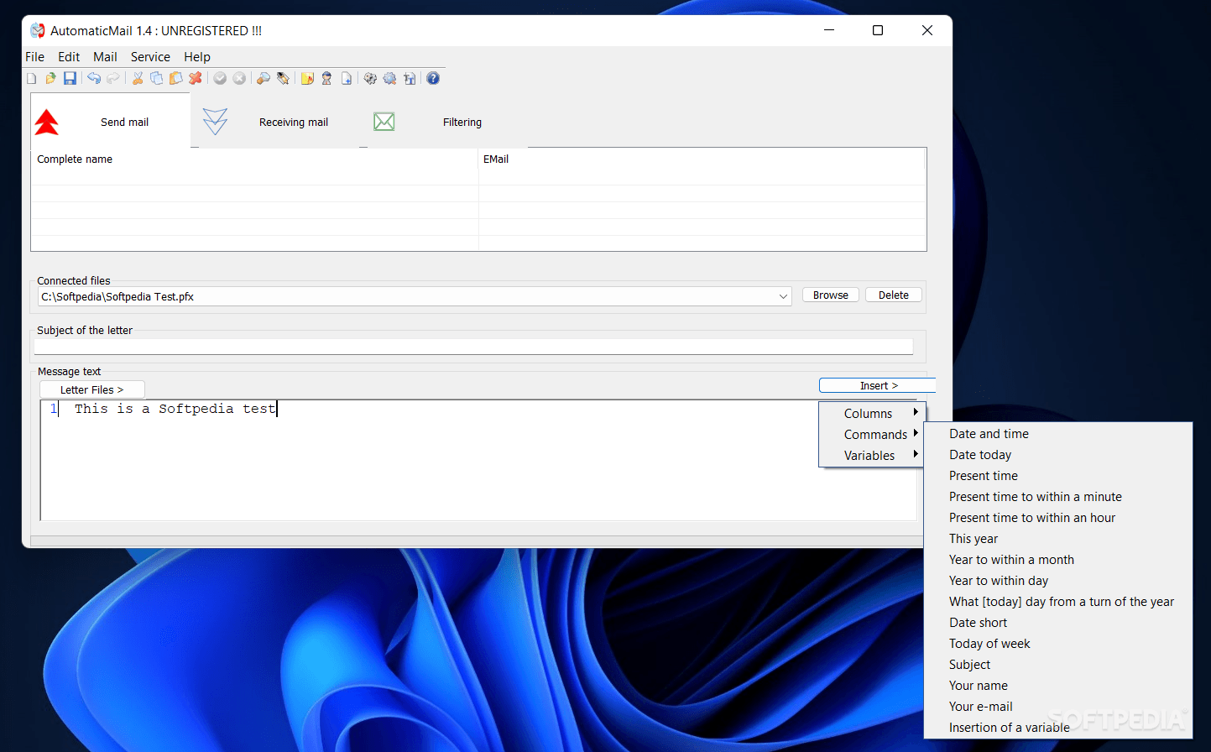Expand the Columns submenu
The height and width of the screenshot is (752, 1211).
point(873,414)
